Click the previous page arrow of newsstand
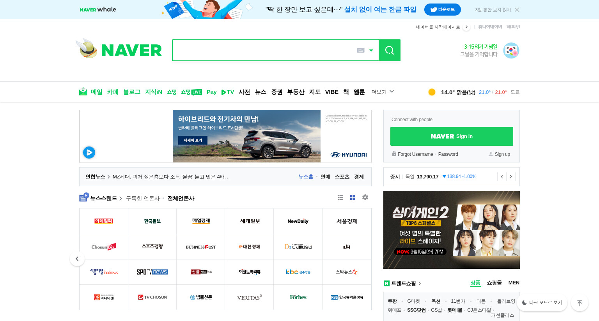 [77, 259]
